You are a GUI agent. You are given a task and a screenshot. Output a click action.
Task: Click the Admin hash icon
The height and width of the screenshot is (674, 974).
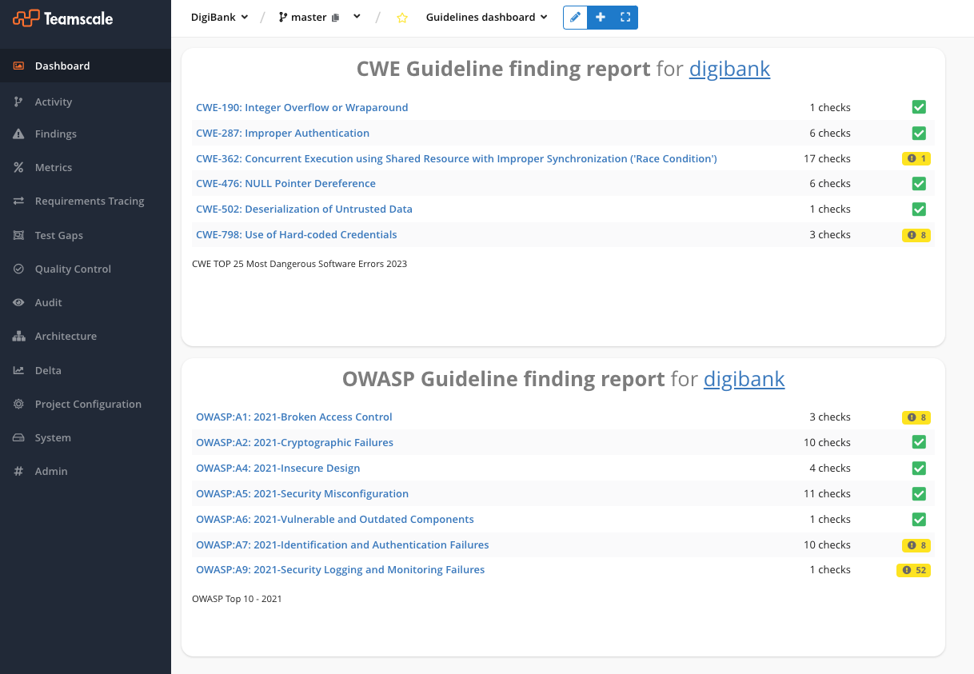tap(19, 471)
